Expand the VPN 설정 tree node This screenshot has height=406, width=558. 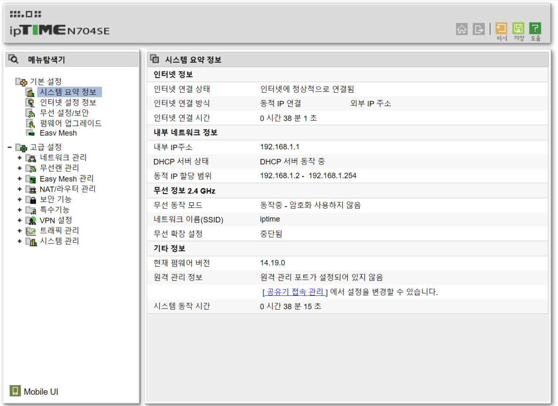click(x=20, y=220)
